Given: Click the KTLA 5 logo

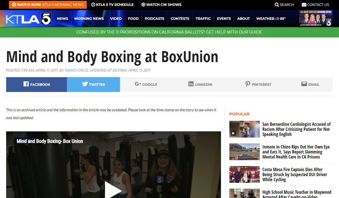Looking at the screenshot, I should coord(29,19).
